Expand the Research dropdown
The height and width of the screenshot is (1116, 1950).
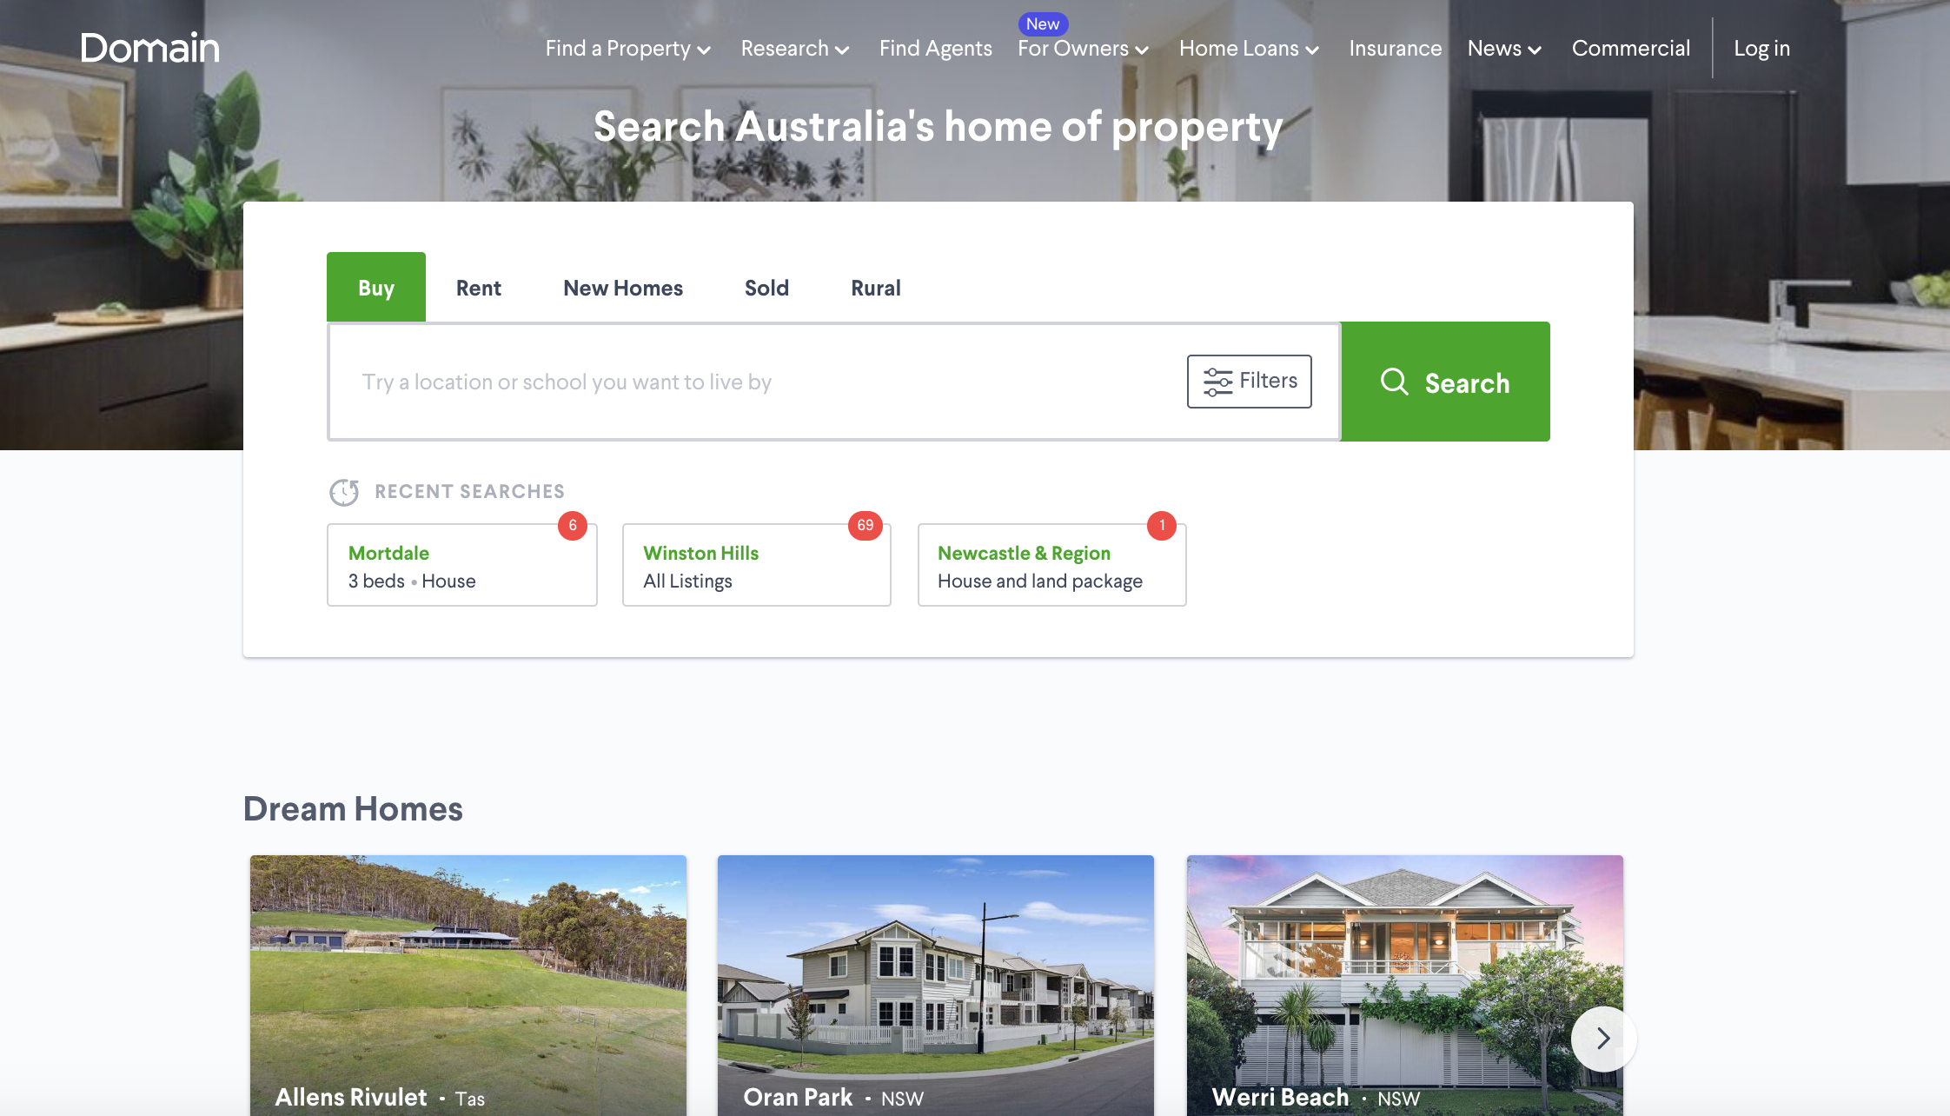pos(795,49)
